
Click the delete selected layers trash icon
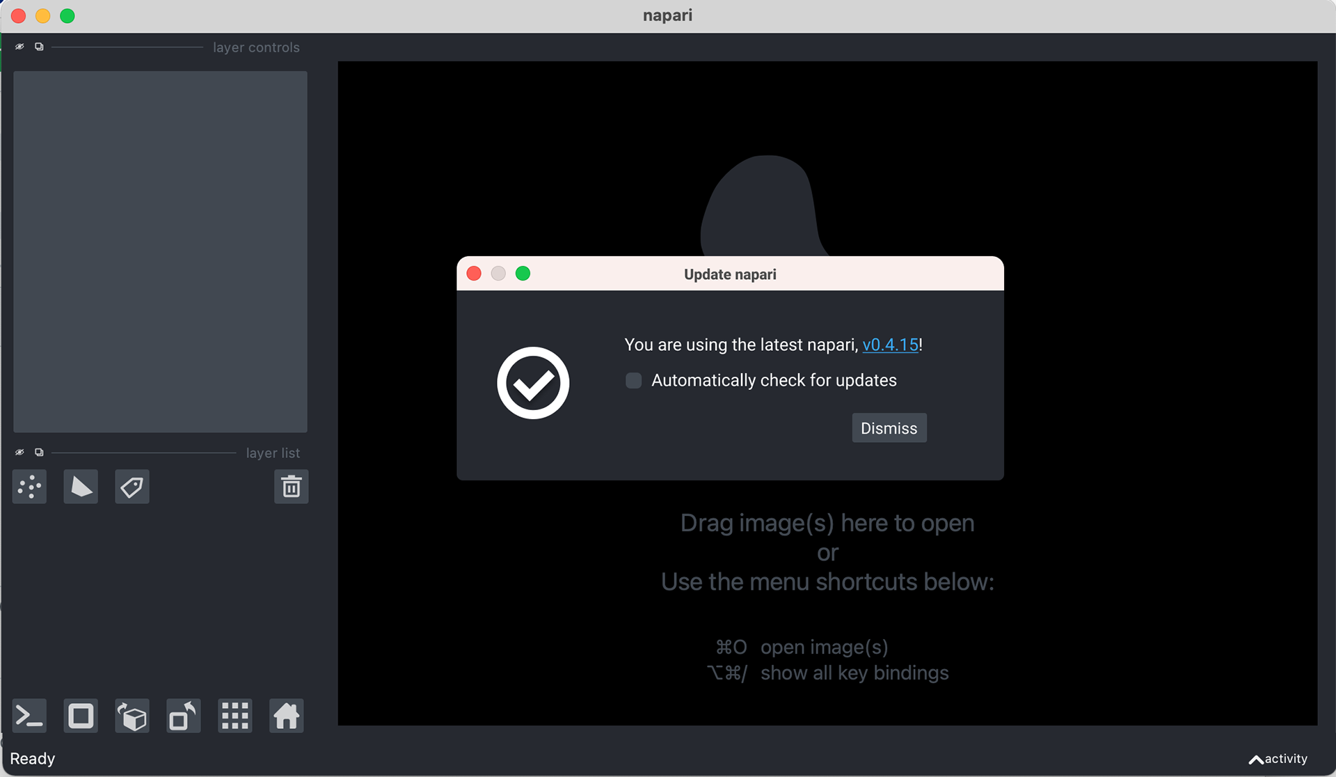pyautogui.click(x=291, y=487)
